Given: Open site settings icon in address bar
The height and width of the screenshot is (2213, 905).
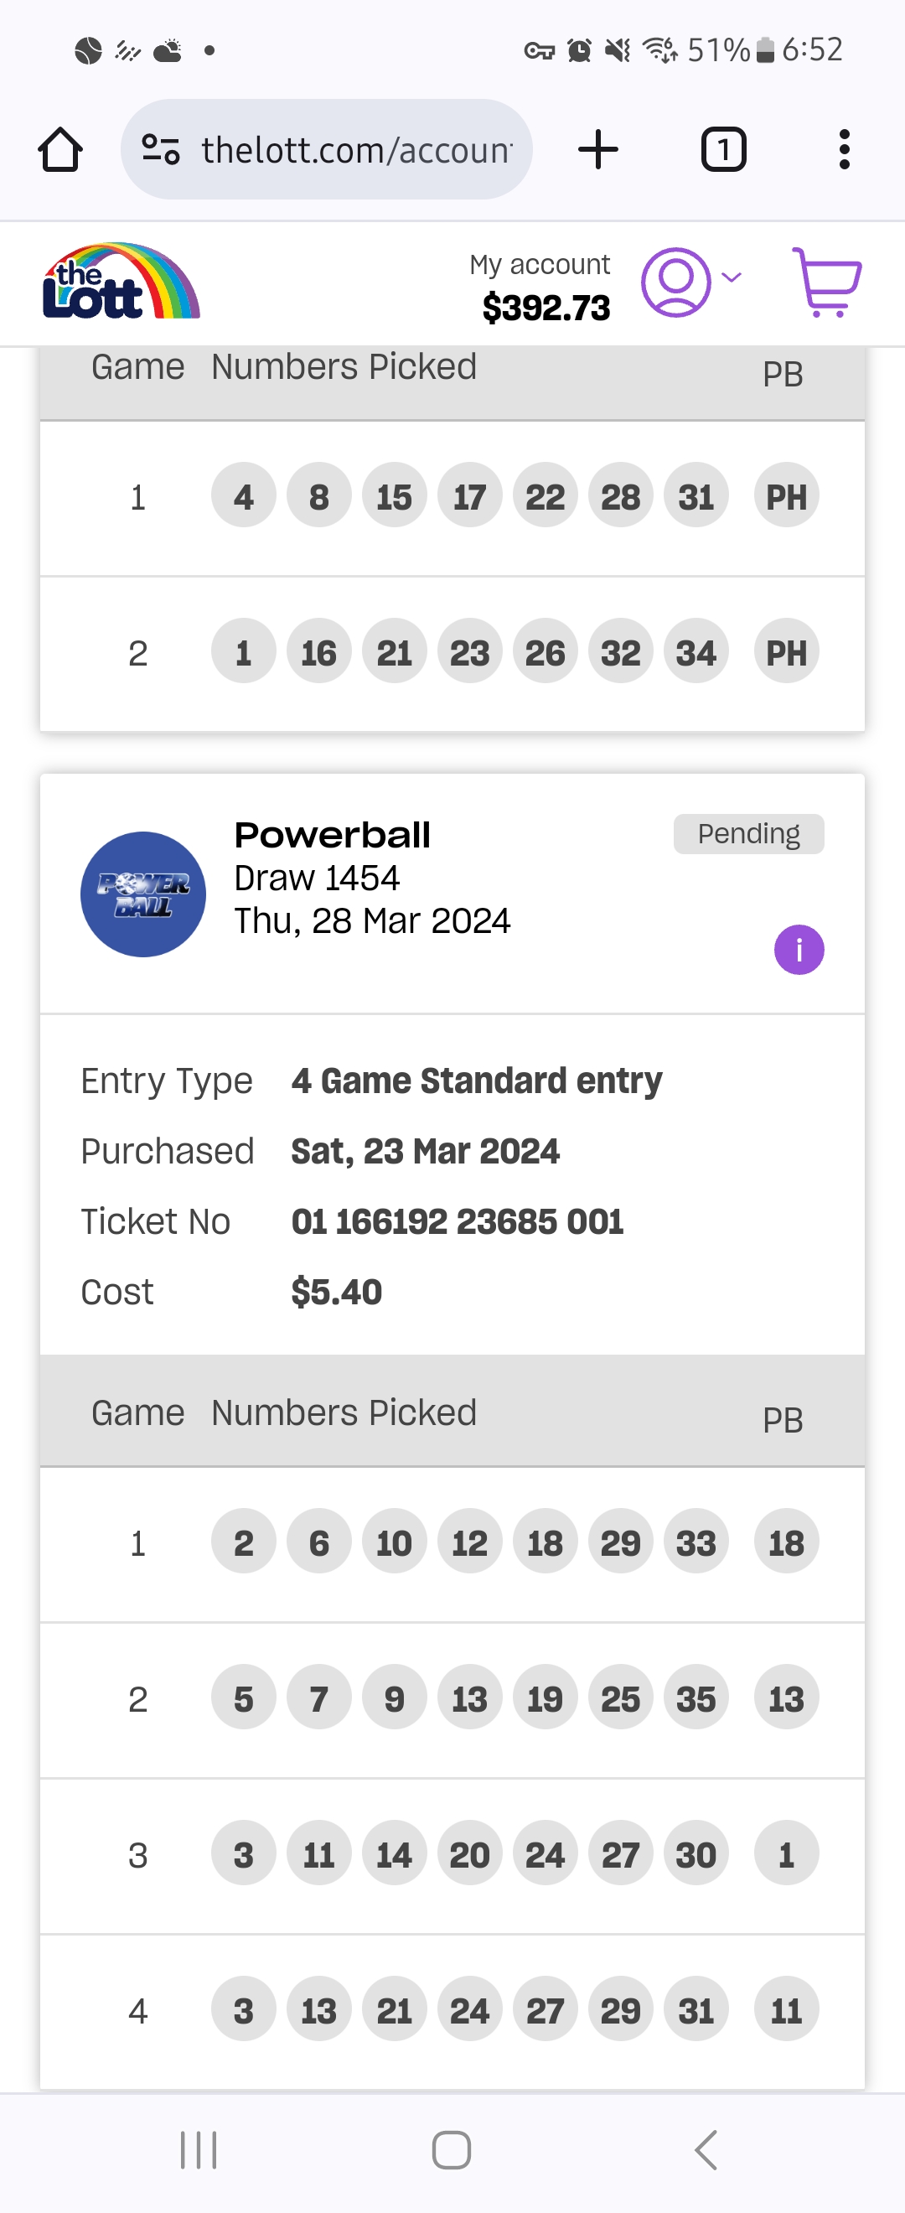Looking at the screenshot, I should pos(161,150).
